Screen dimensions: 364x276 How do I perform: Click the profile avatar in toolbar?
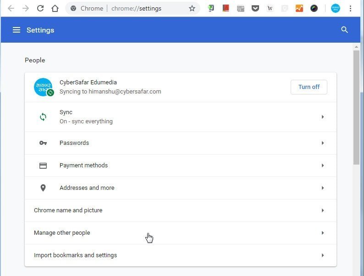click(336, 8)
